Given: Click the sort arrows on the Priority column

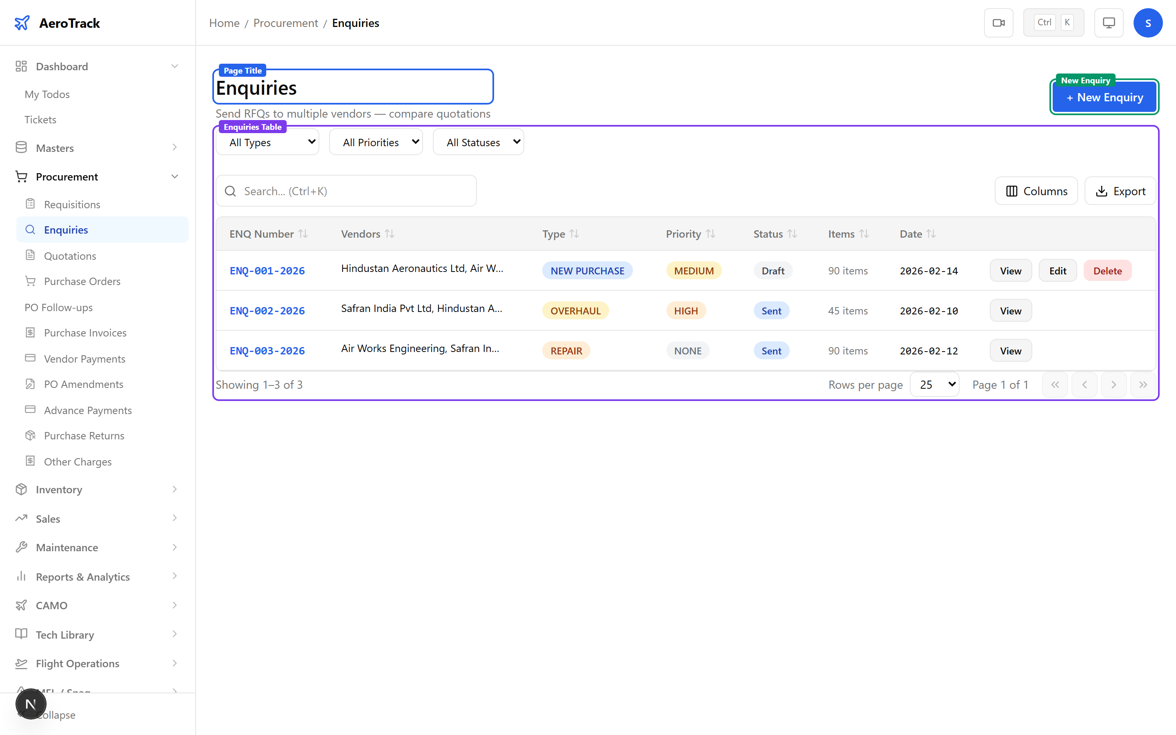Looking at the screenshot, I should click(710, 234).
